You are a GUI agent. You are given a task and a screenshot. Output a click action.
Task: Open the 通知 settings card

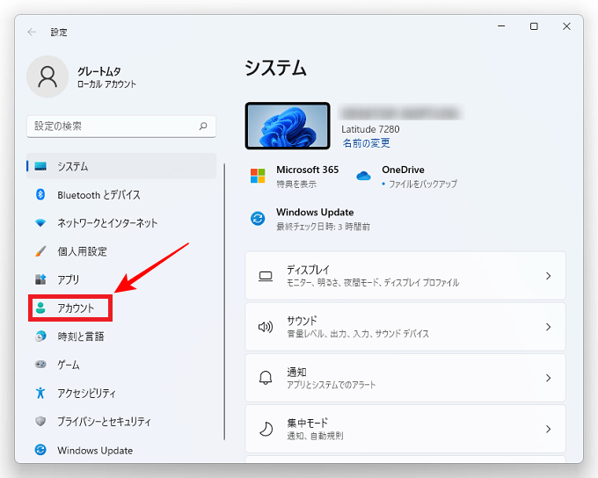405,378
